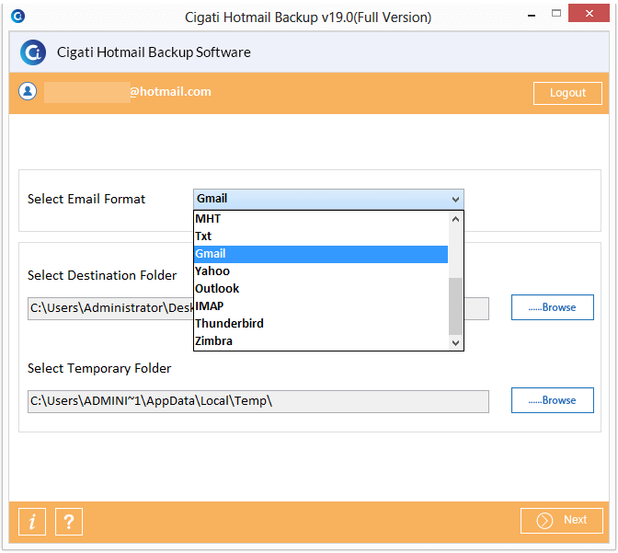The image size is (618, 553).
Task: Browse for the temporary folder
Action: pos(552,400)
